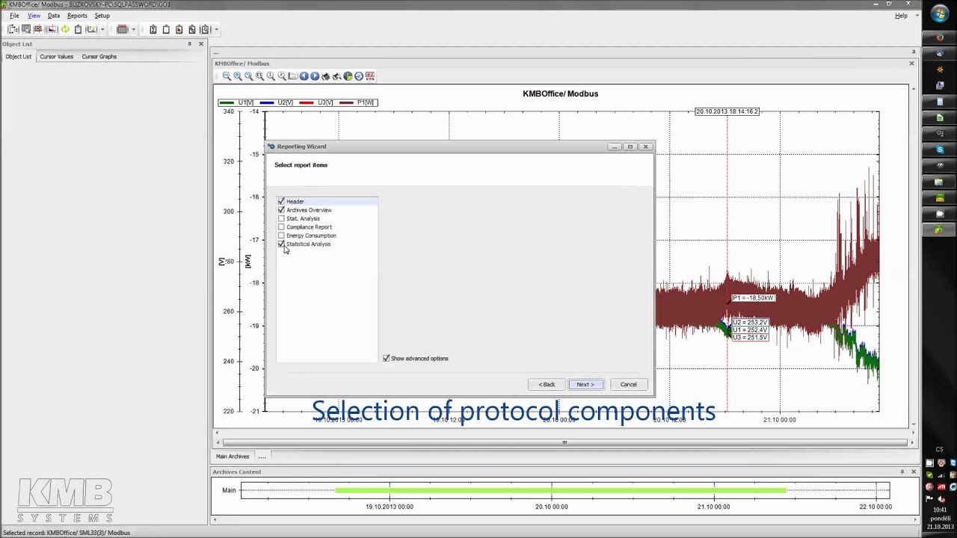This screenshot has width=957, height=538.
Task: Enable the Energy Consumption checkbox
Action: pyautogui.click(x=281, y=236)
